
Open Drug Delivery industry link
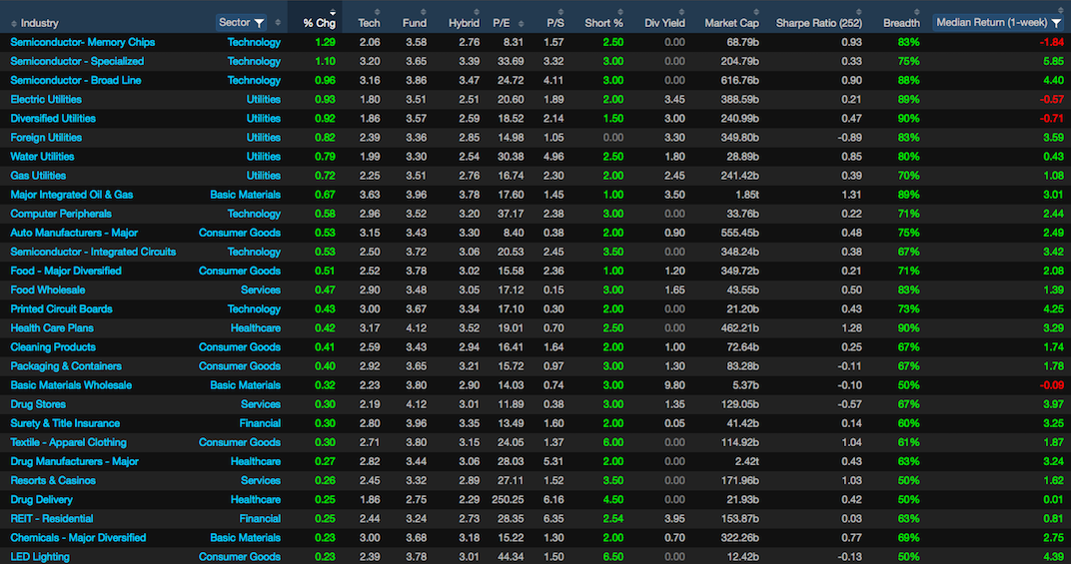(41, 501)
